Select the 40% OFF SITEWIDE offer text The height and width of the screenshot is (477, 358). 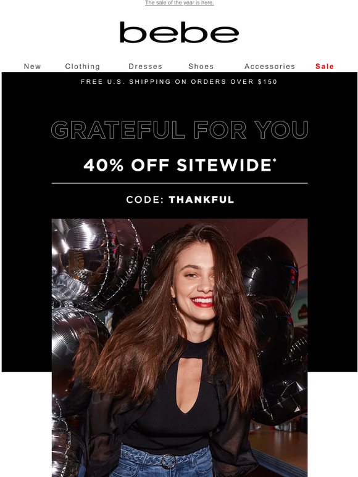180,165
